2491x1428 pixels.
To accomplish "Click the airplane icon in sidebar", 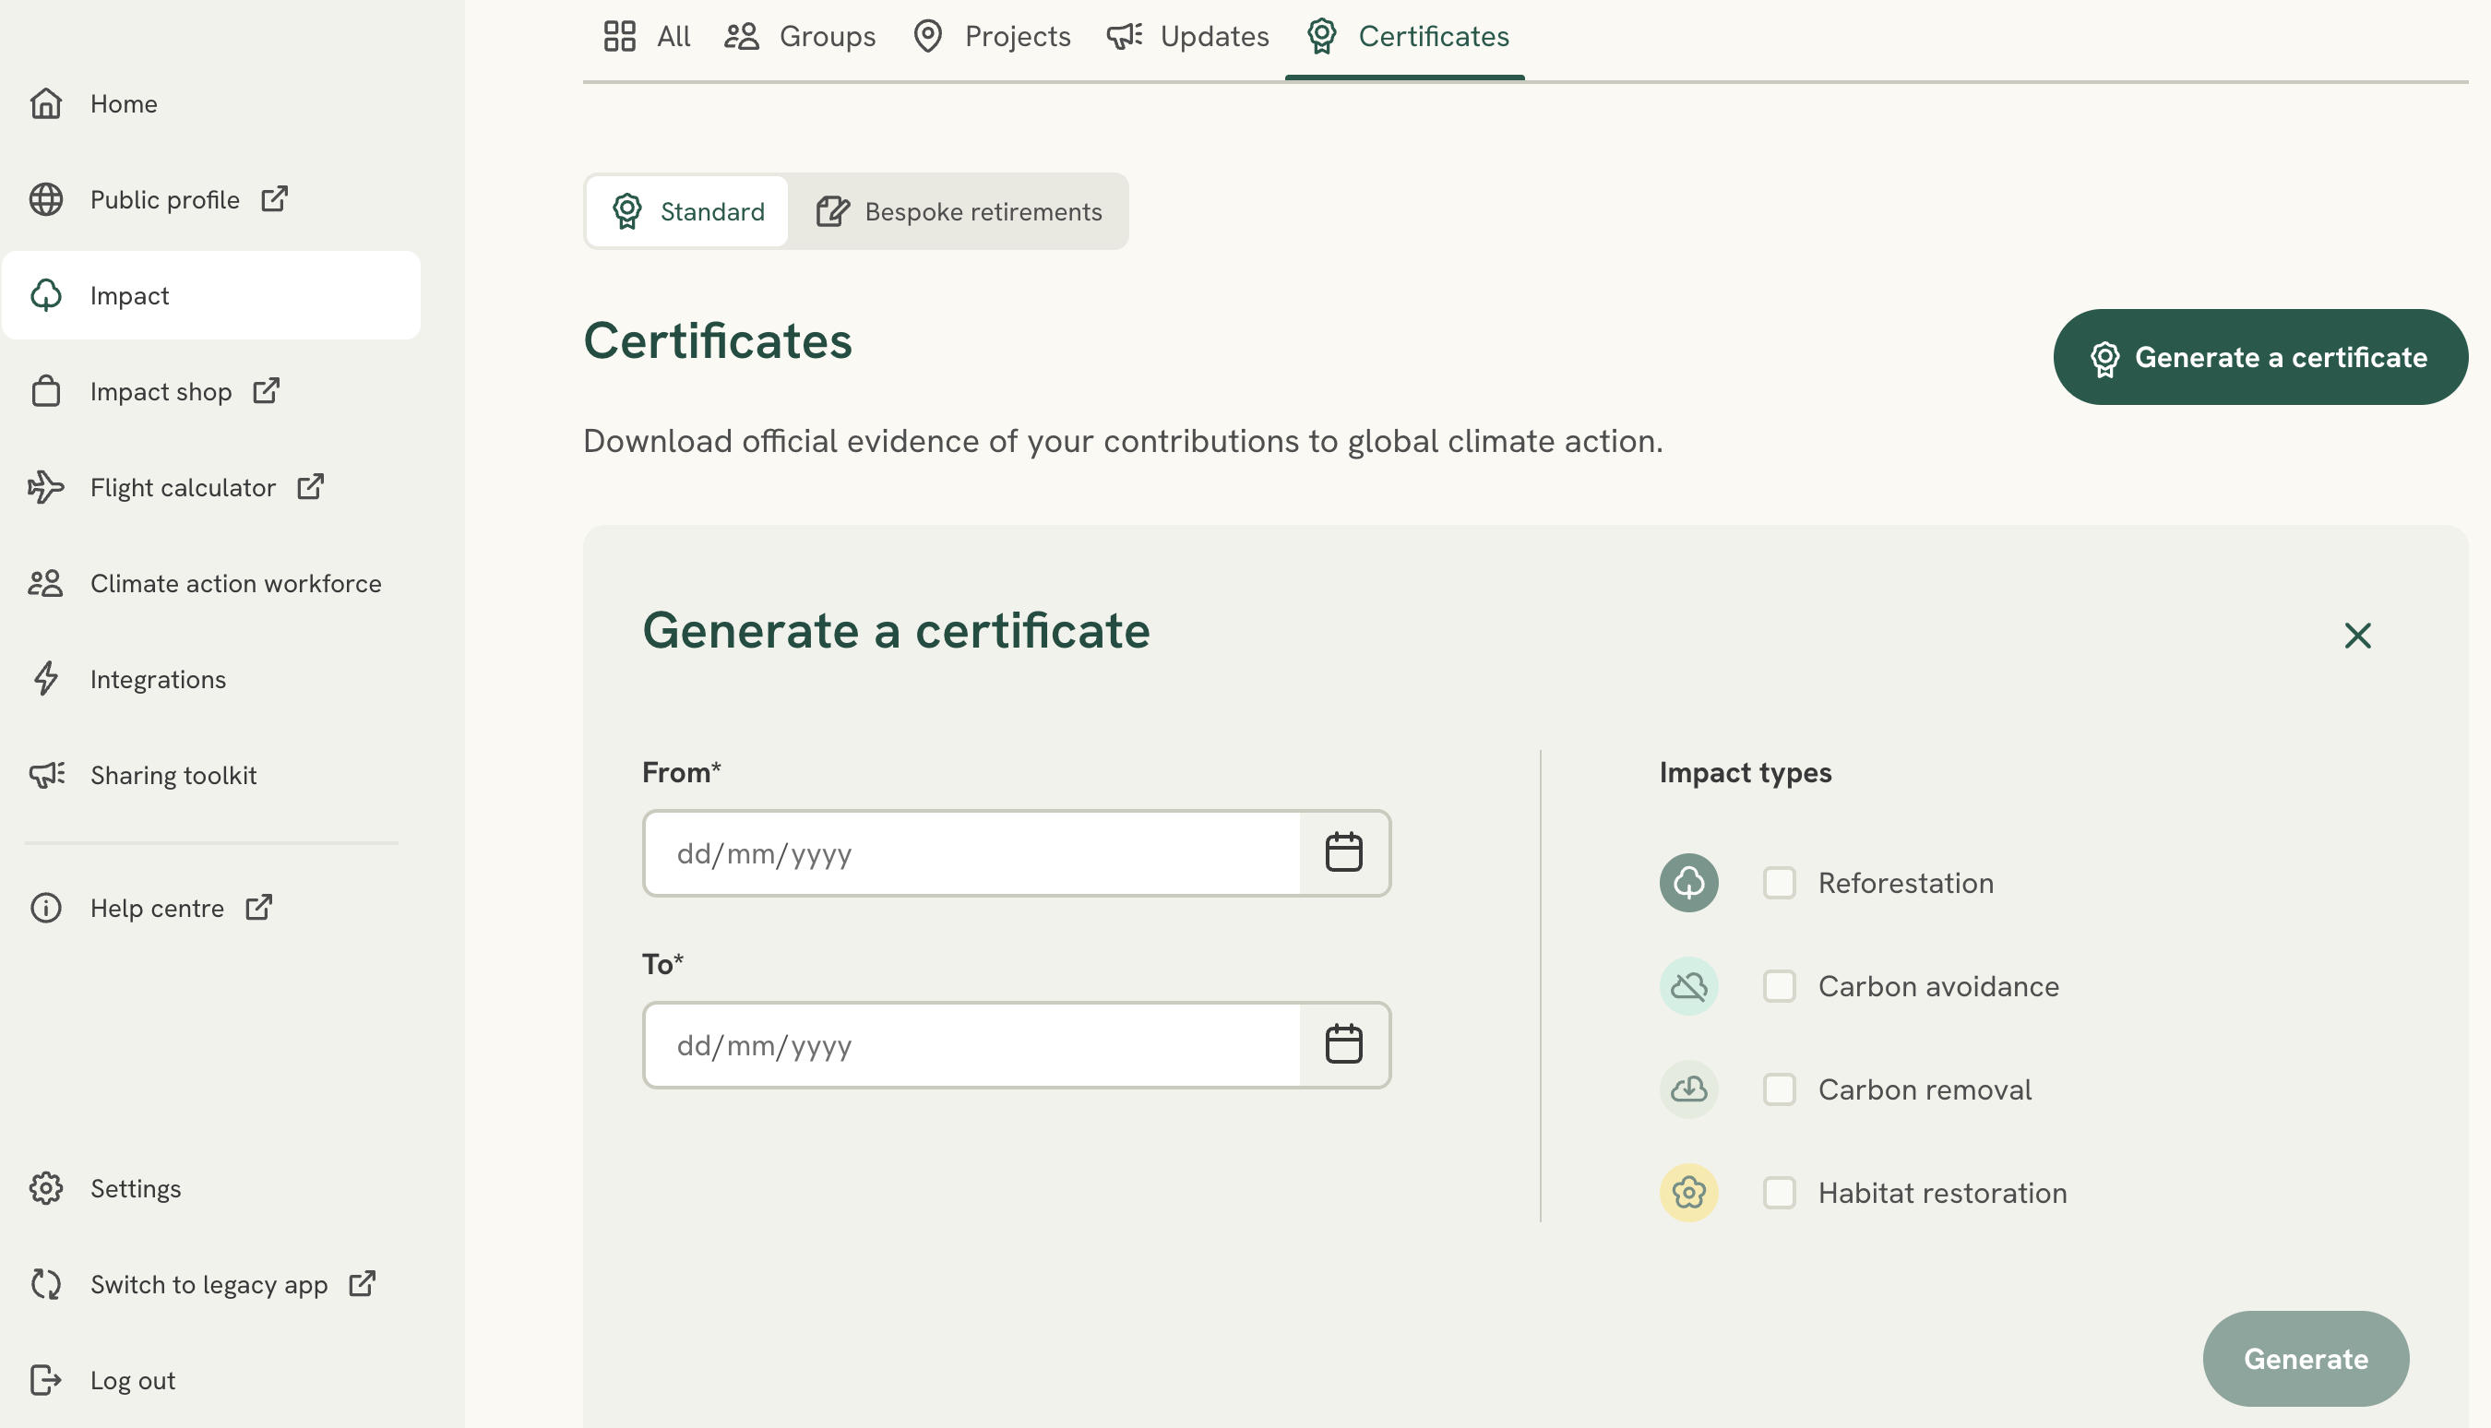I will [46, 486].
